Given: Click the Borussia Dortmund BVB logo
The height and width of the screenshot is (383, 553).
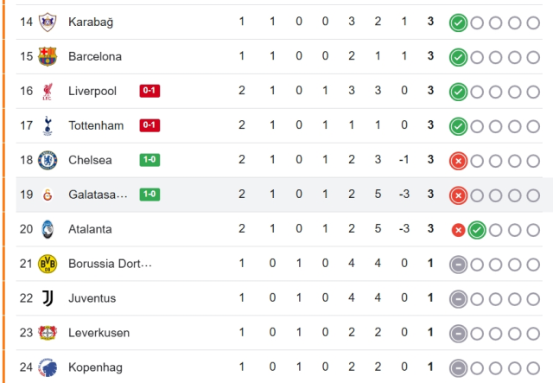Looking at the screenshot, I should pos(48,264).
